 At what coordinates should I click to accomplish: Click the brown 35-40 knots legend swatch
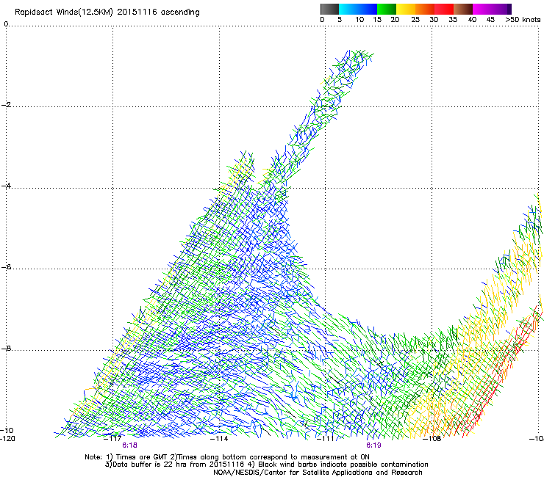(463, 9)
